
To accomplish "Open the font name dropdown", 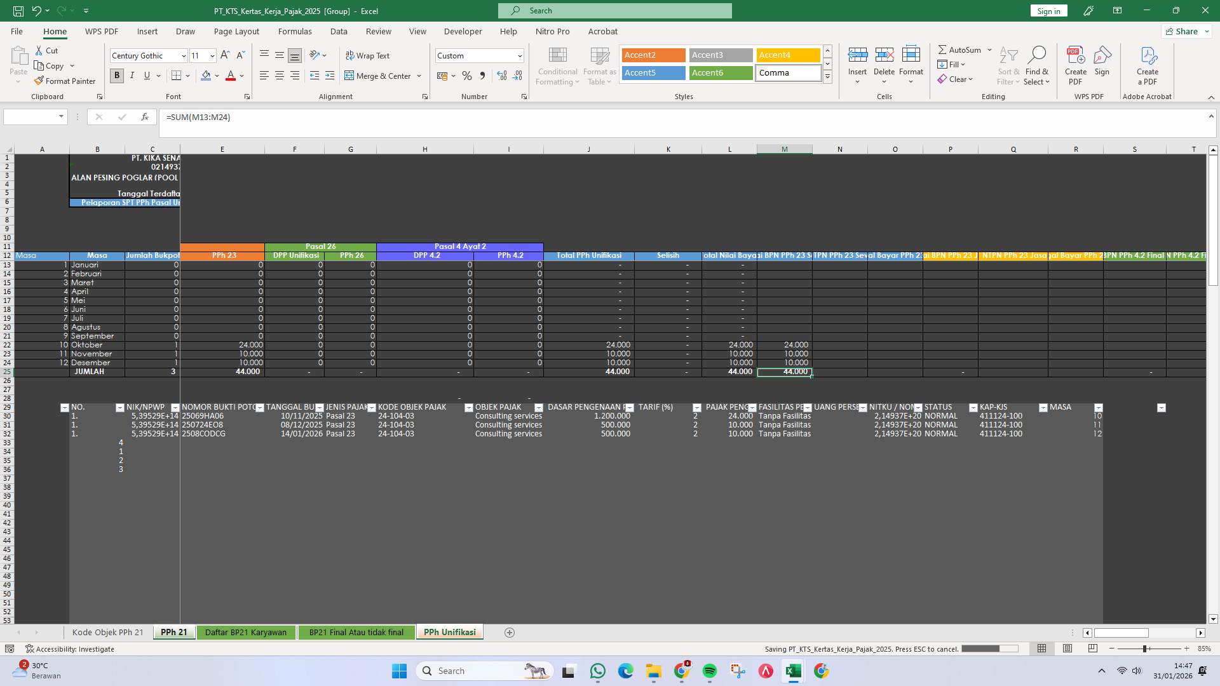I will pos(184,55).
